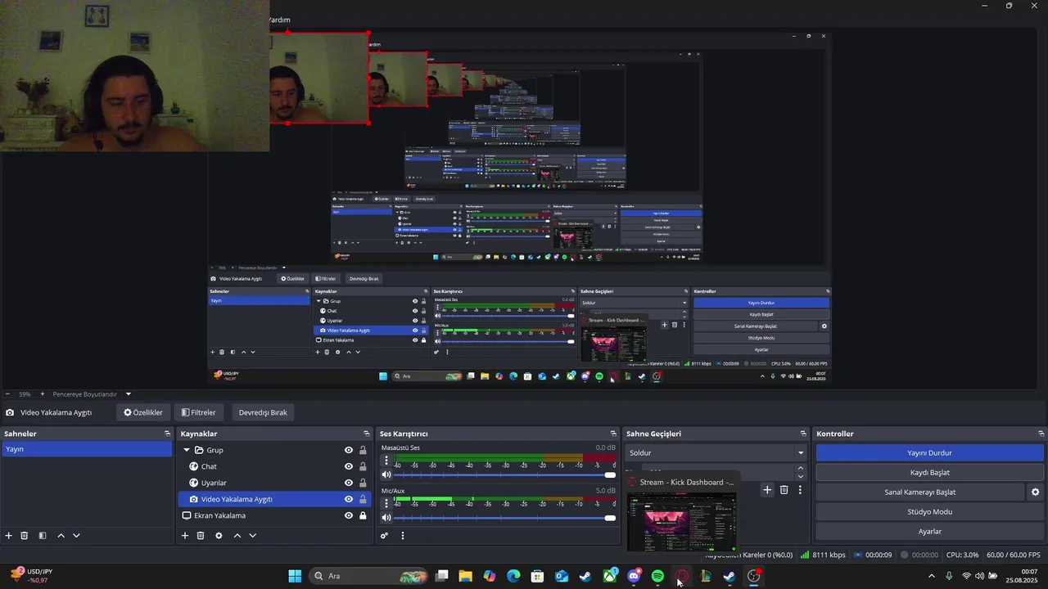The image size is (1048, 589).
Task: Unlock the Ekran Yakalama source
Action: click(x=363, y=515)
